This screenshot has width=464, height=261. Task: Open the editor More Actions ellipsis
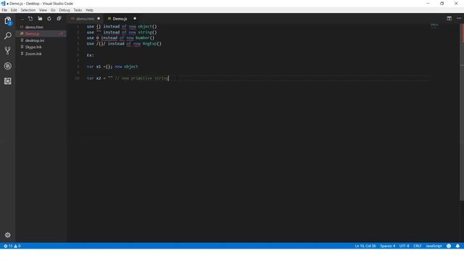click(x=459, y=18)
